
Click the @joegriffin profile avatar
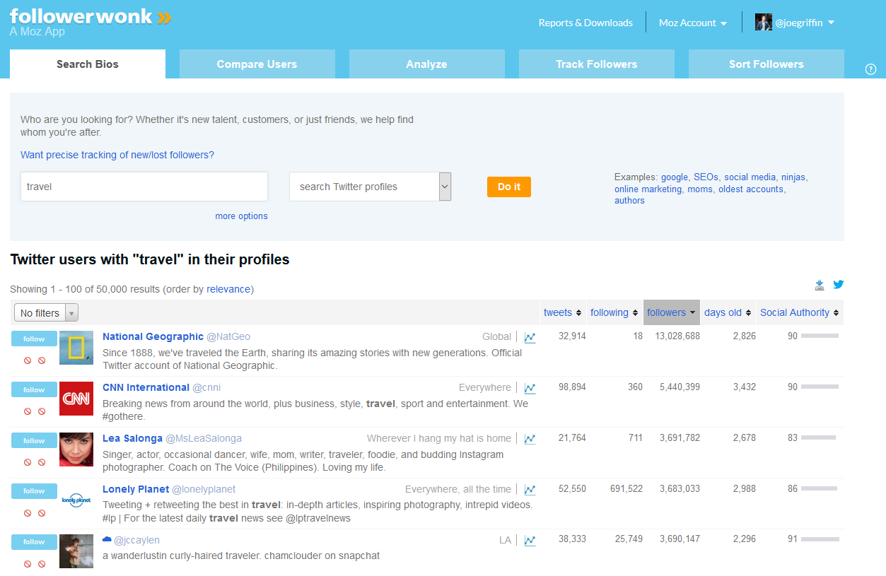point(764,23)
